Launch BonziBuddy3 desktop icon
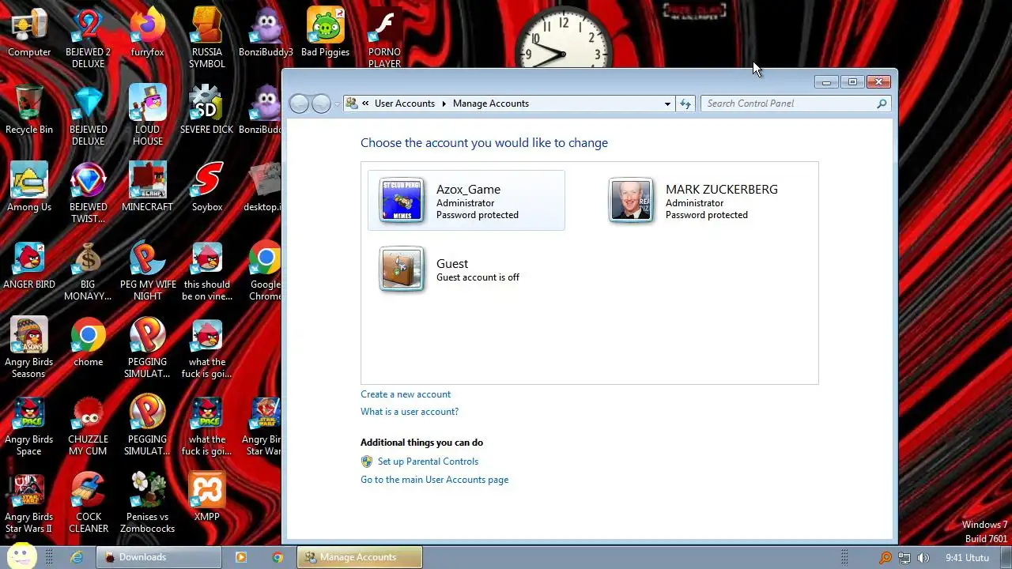Image resolution: width=1012 pixels, height=569 pixels. (266, 33)
